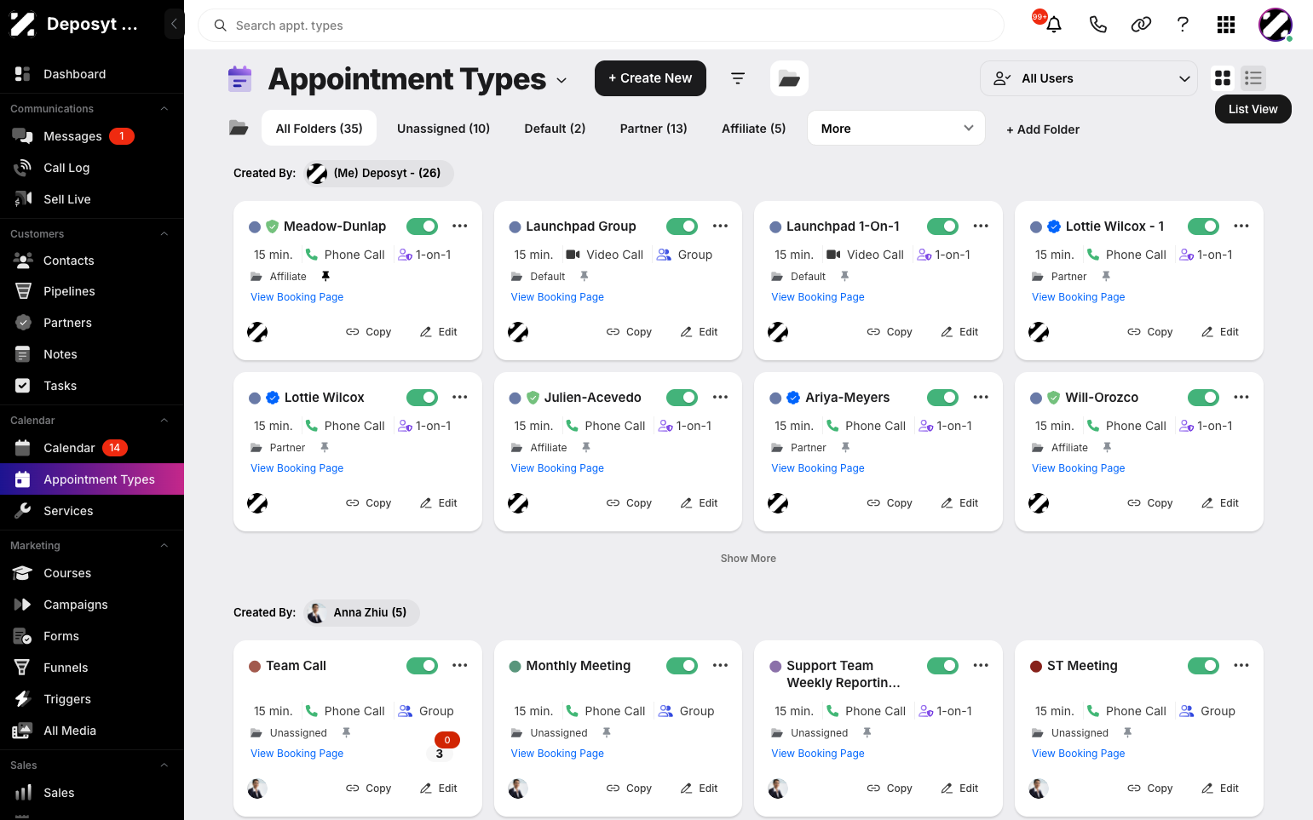
Task: Select the Unassigned (10) folder tab
Action: tap(443, 129)
